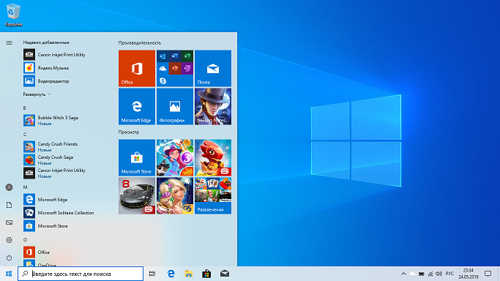Open the Asphalt 8 racing tile

click(x=137, y=195)
